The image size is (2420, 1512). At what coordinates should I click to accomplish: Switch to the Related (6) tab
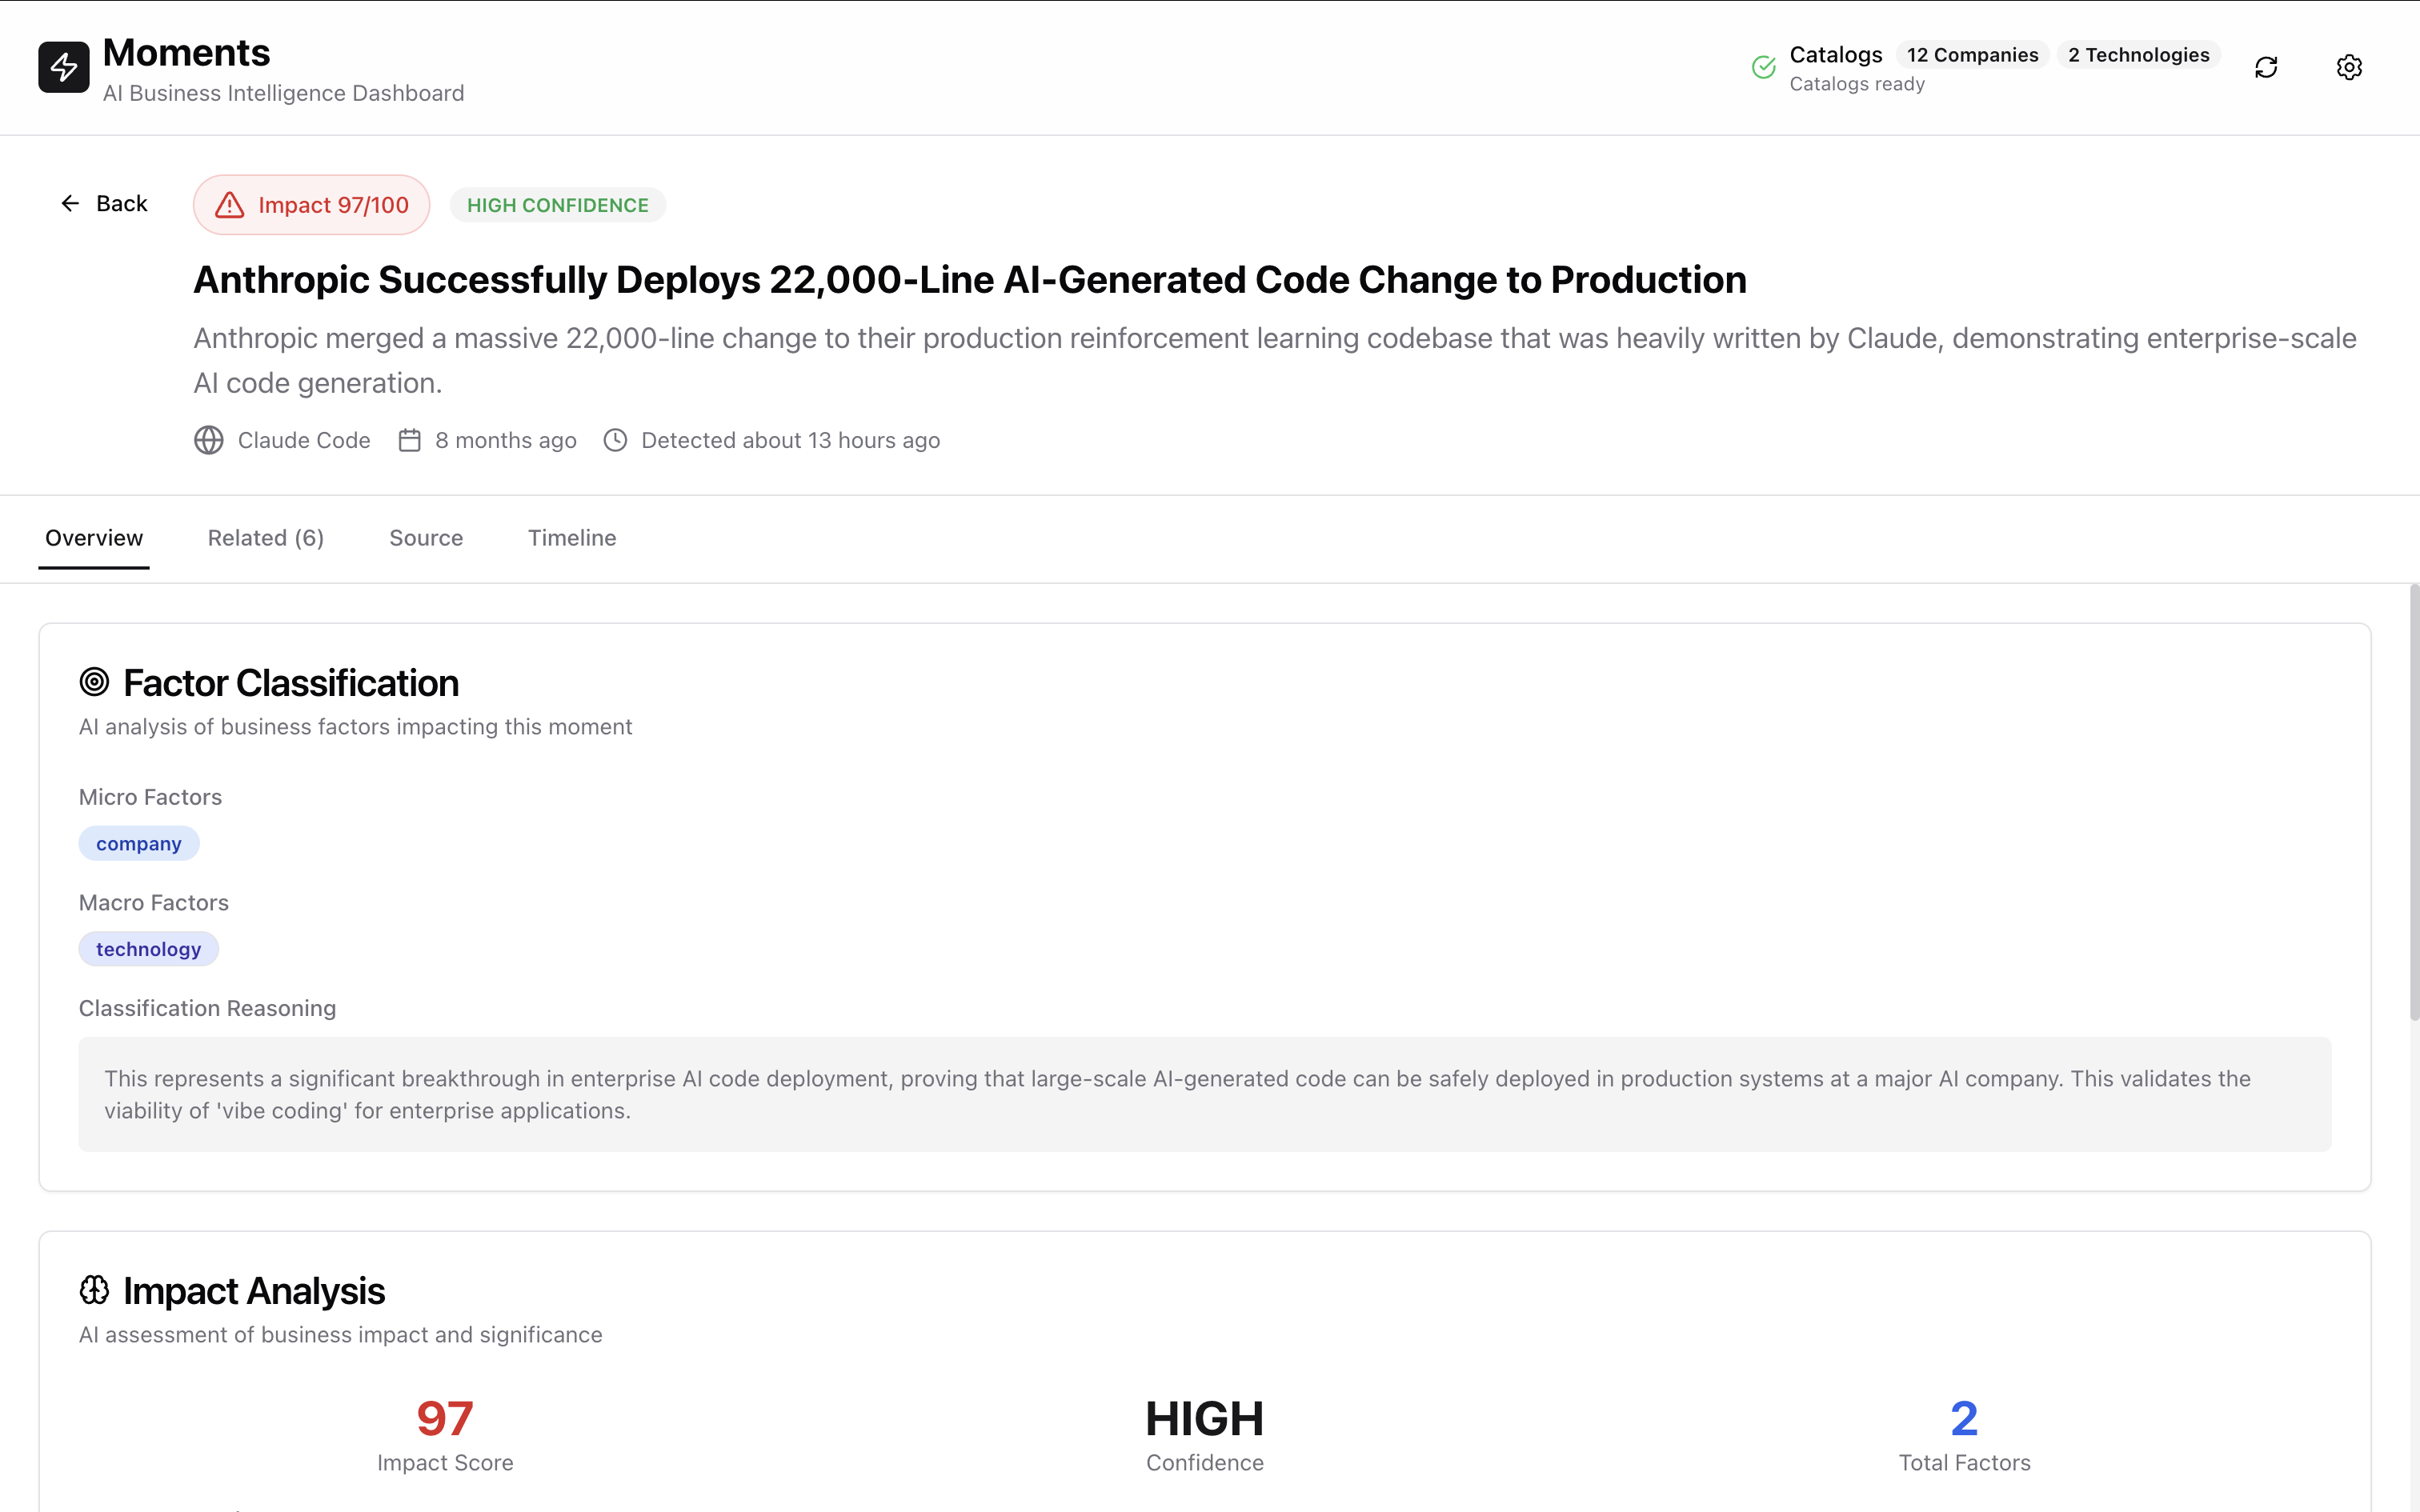(x=266, y=538)
